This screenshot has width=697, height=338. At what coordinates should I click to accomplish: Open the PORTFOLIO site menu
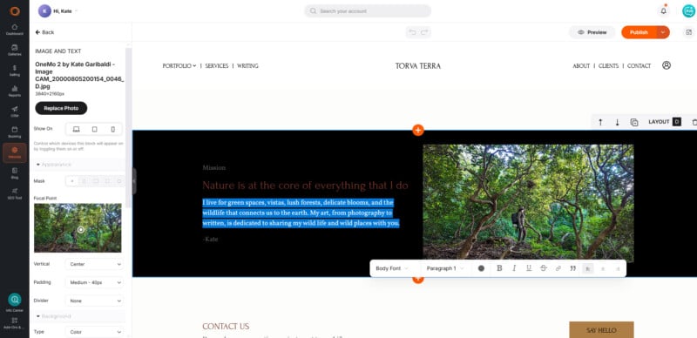coord(179,66)
